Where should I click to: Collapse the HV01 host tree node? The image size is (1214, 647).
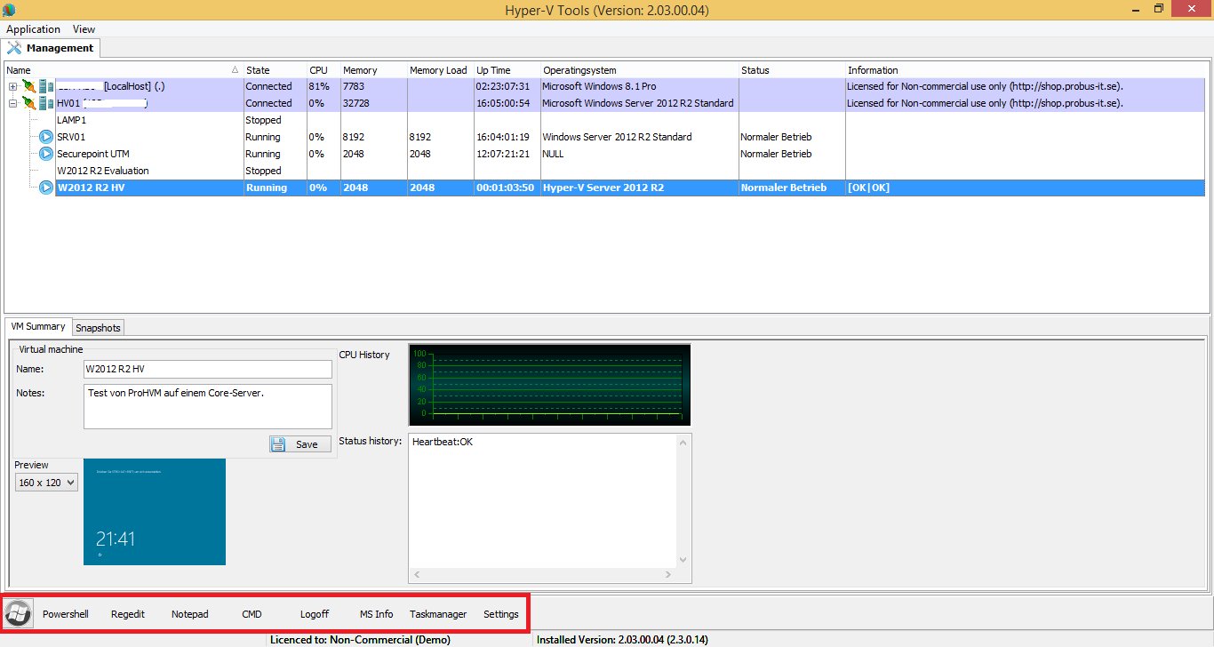(x=12, y=103)
